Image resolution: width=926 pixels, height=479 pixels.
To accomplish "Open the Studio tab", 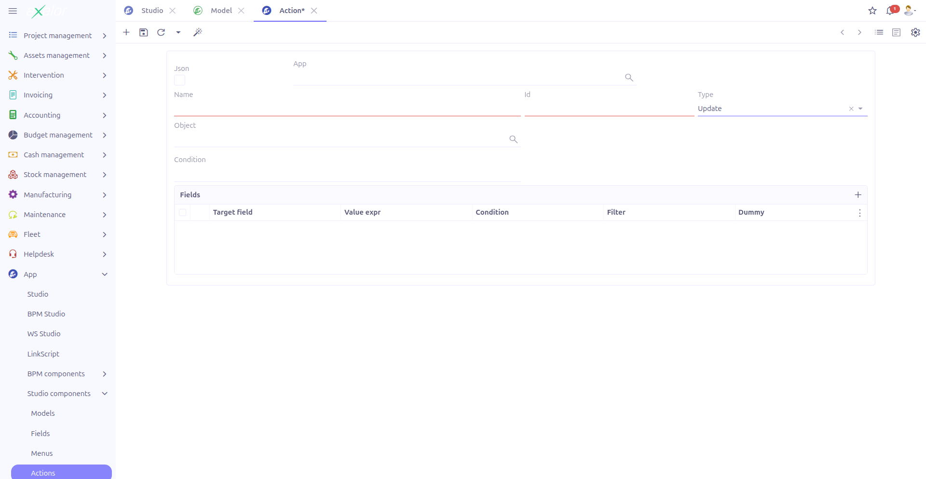I will pyautogui.click(x=152, y=10).
